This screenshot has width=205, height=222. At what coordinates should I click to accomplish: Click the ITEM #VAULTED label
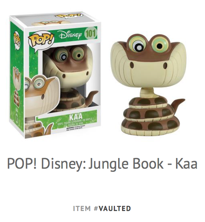[102, 208]
